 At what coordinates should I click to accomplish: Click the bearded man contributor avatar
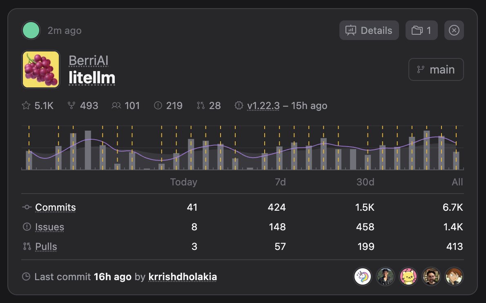(x=431, y=276)
